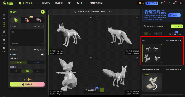Click the expand fullscreen assets icon
This screenshot has width=185, height=97.
coord(180,34)
